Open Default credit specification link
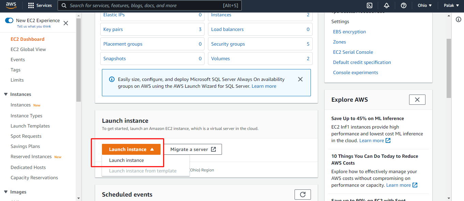The width and height of the screenshot is (464, 201). pos(362,62)
